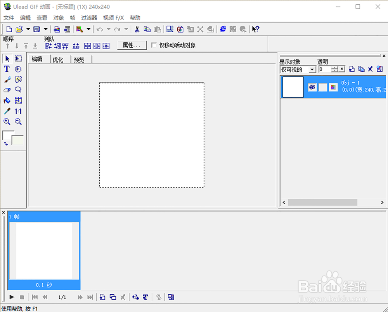Select Obj - 1 thumbnail in object panel

(293, 87)
